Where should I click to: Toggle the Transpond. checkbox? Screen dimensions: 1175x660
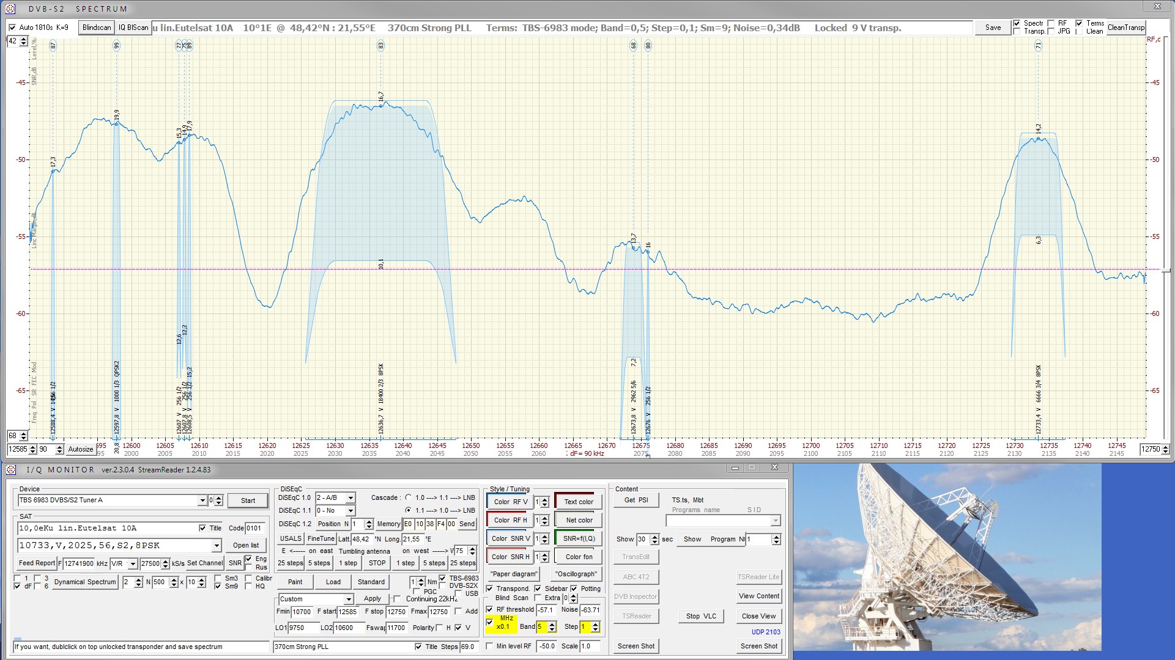[489, 588]
